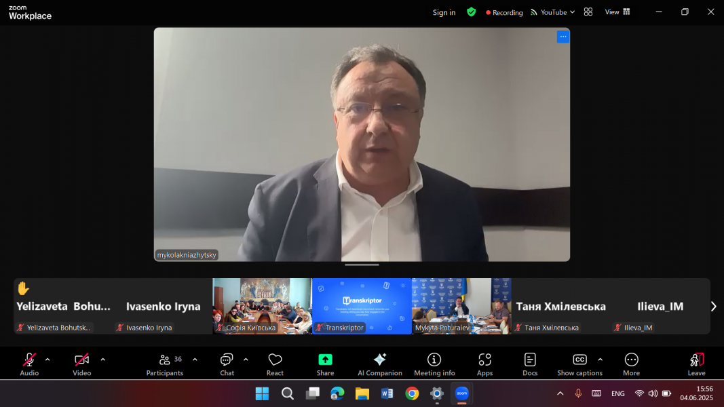
Task: Open the More options menu
Action: point(631,364)
